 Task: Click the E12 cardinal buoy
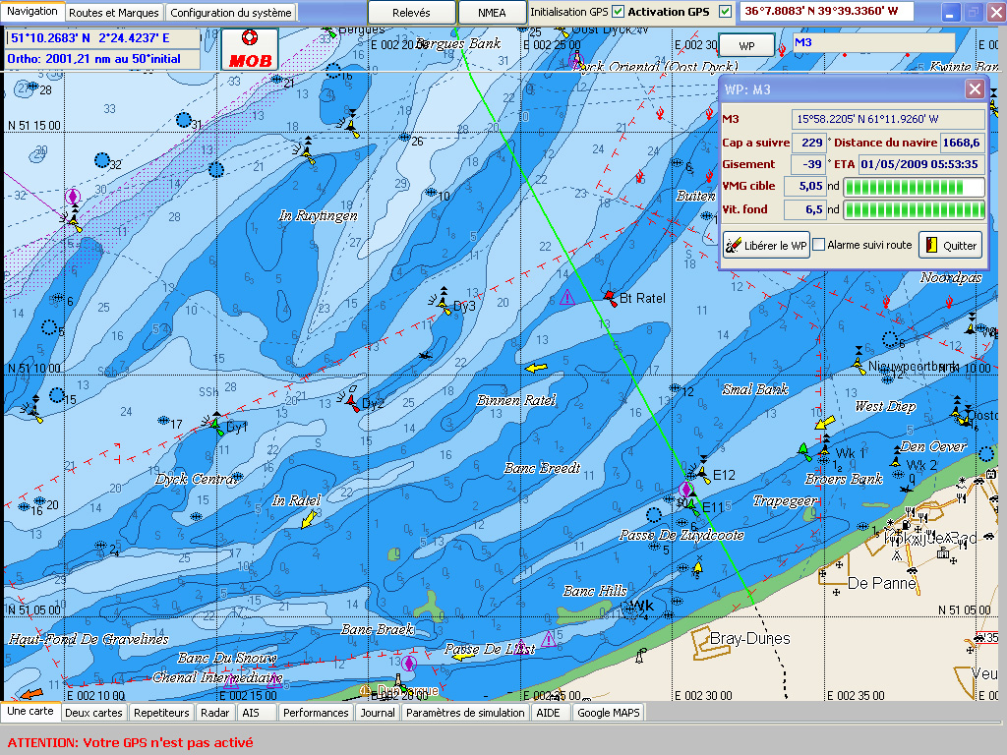[x=703, y=471]
